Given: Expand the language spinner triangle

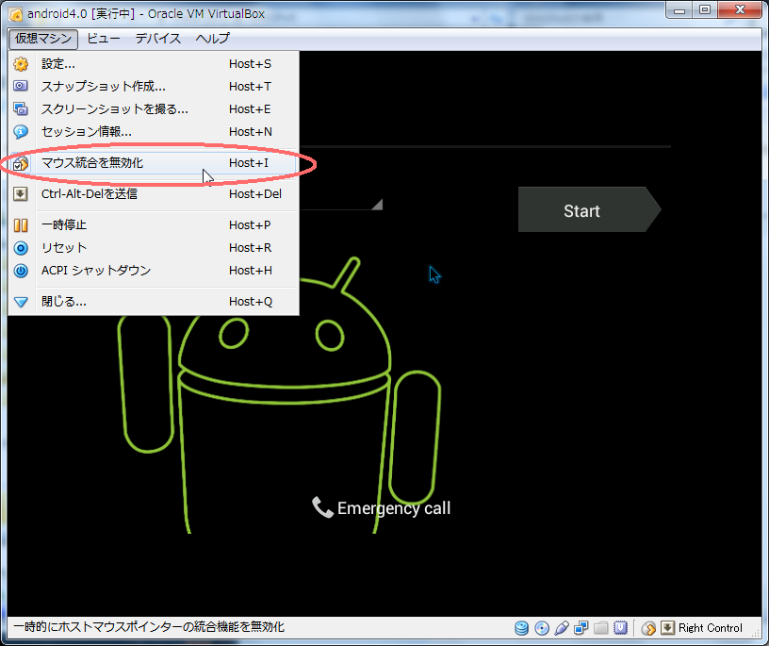Looking at the screenshot, I should (377, 204).
